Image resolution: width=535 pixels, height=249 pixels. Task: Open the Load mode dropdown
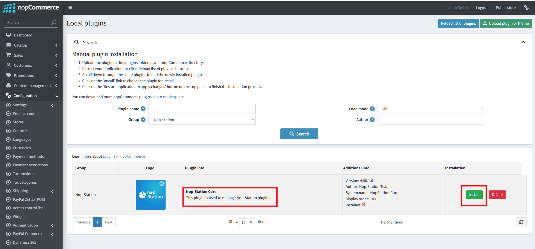click(x=431, y=109)
